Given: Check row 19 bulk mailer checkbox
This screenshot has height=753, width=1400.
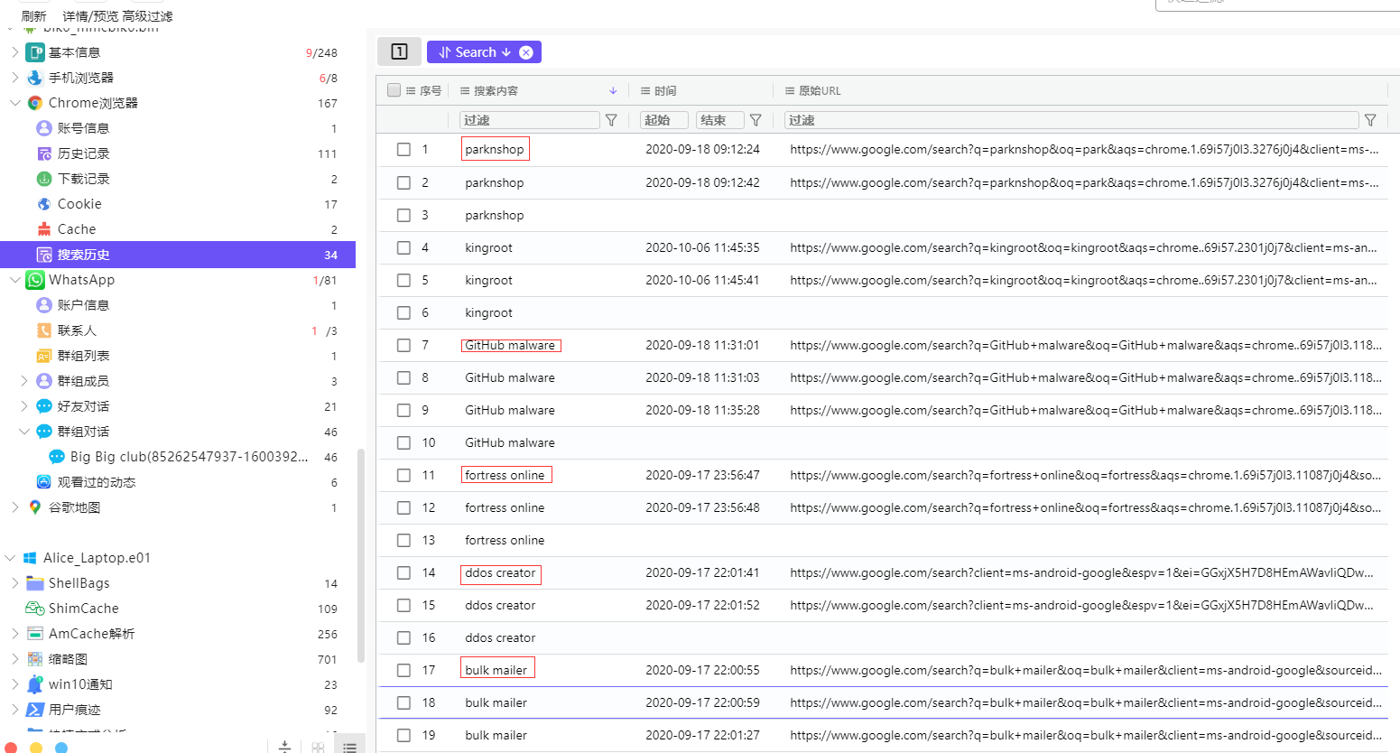Looking at the screenshot, I should [403, 735].
